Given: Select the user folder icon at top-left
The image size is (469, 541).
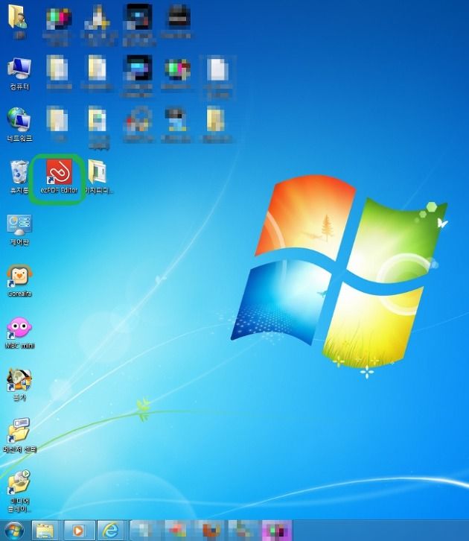Looking at the screenshot, I should (17, 22).
